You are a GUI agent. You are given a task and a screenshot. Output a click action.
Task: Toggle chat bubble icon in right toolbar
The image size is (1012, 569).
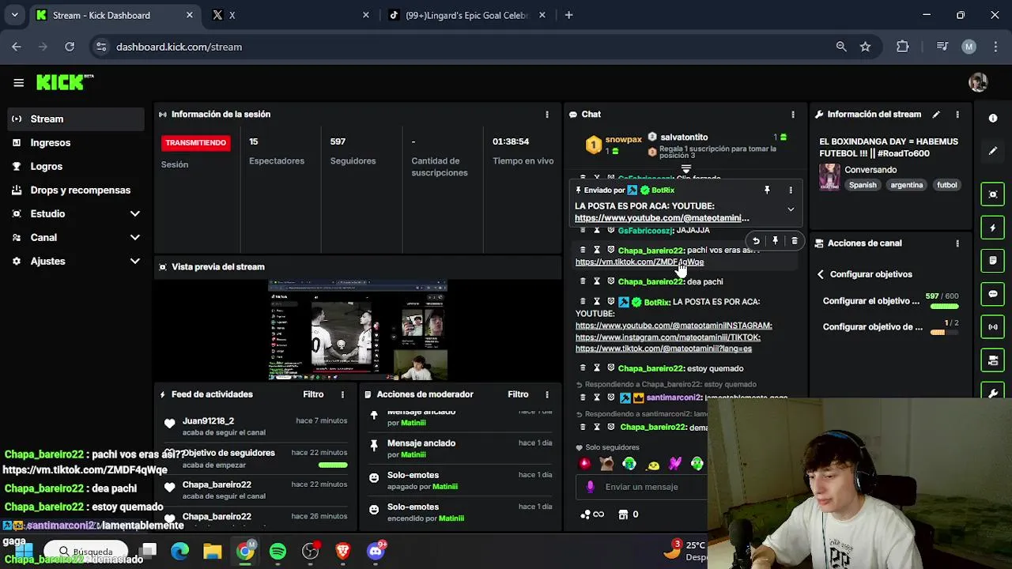993,293
